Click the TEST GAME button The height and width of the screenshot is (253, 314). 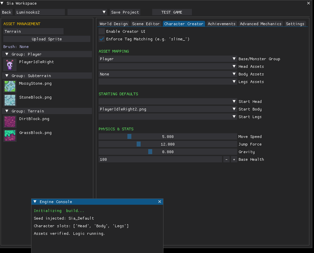point(172,12)
